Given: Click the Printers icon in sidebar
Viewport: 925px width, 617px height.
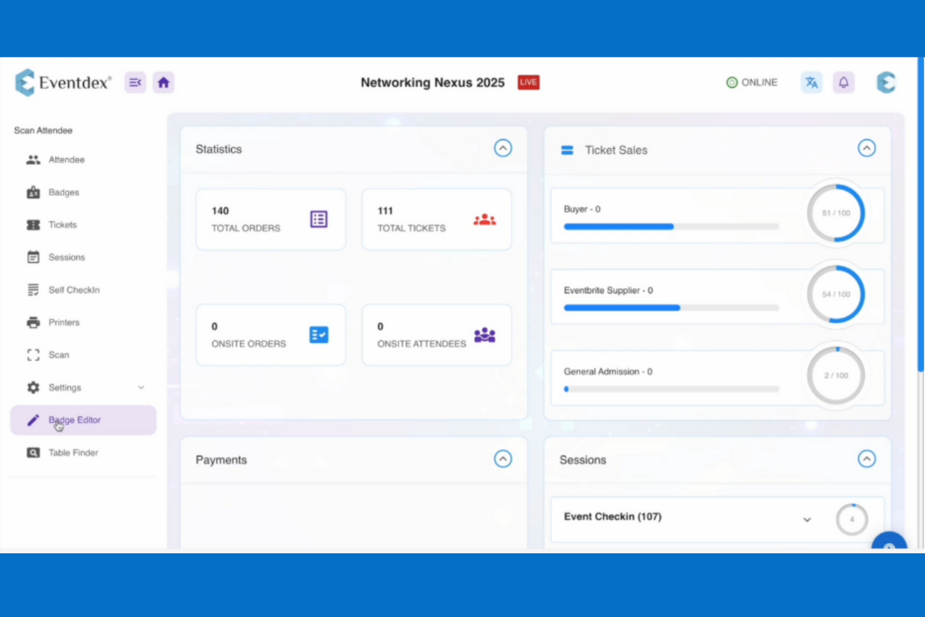Looking at the screenshot, I should (x=33, y=322).
